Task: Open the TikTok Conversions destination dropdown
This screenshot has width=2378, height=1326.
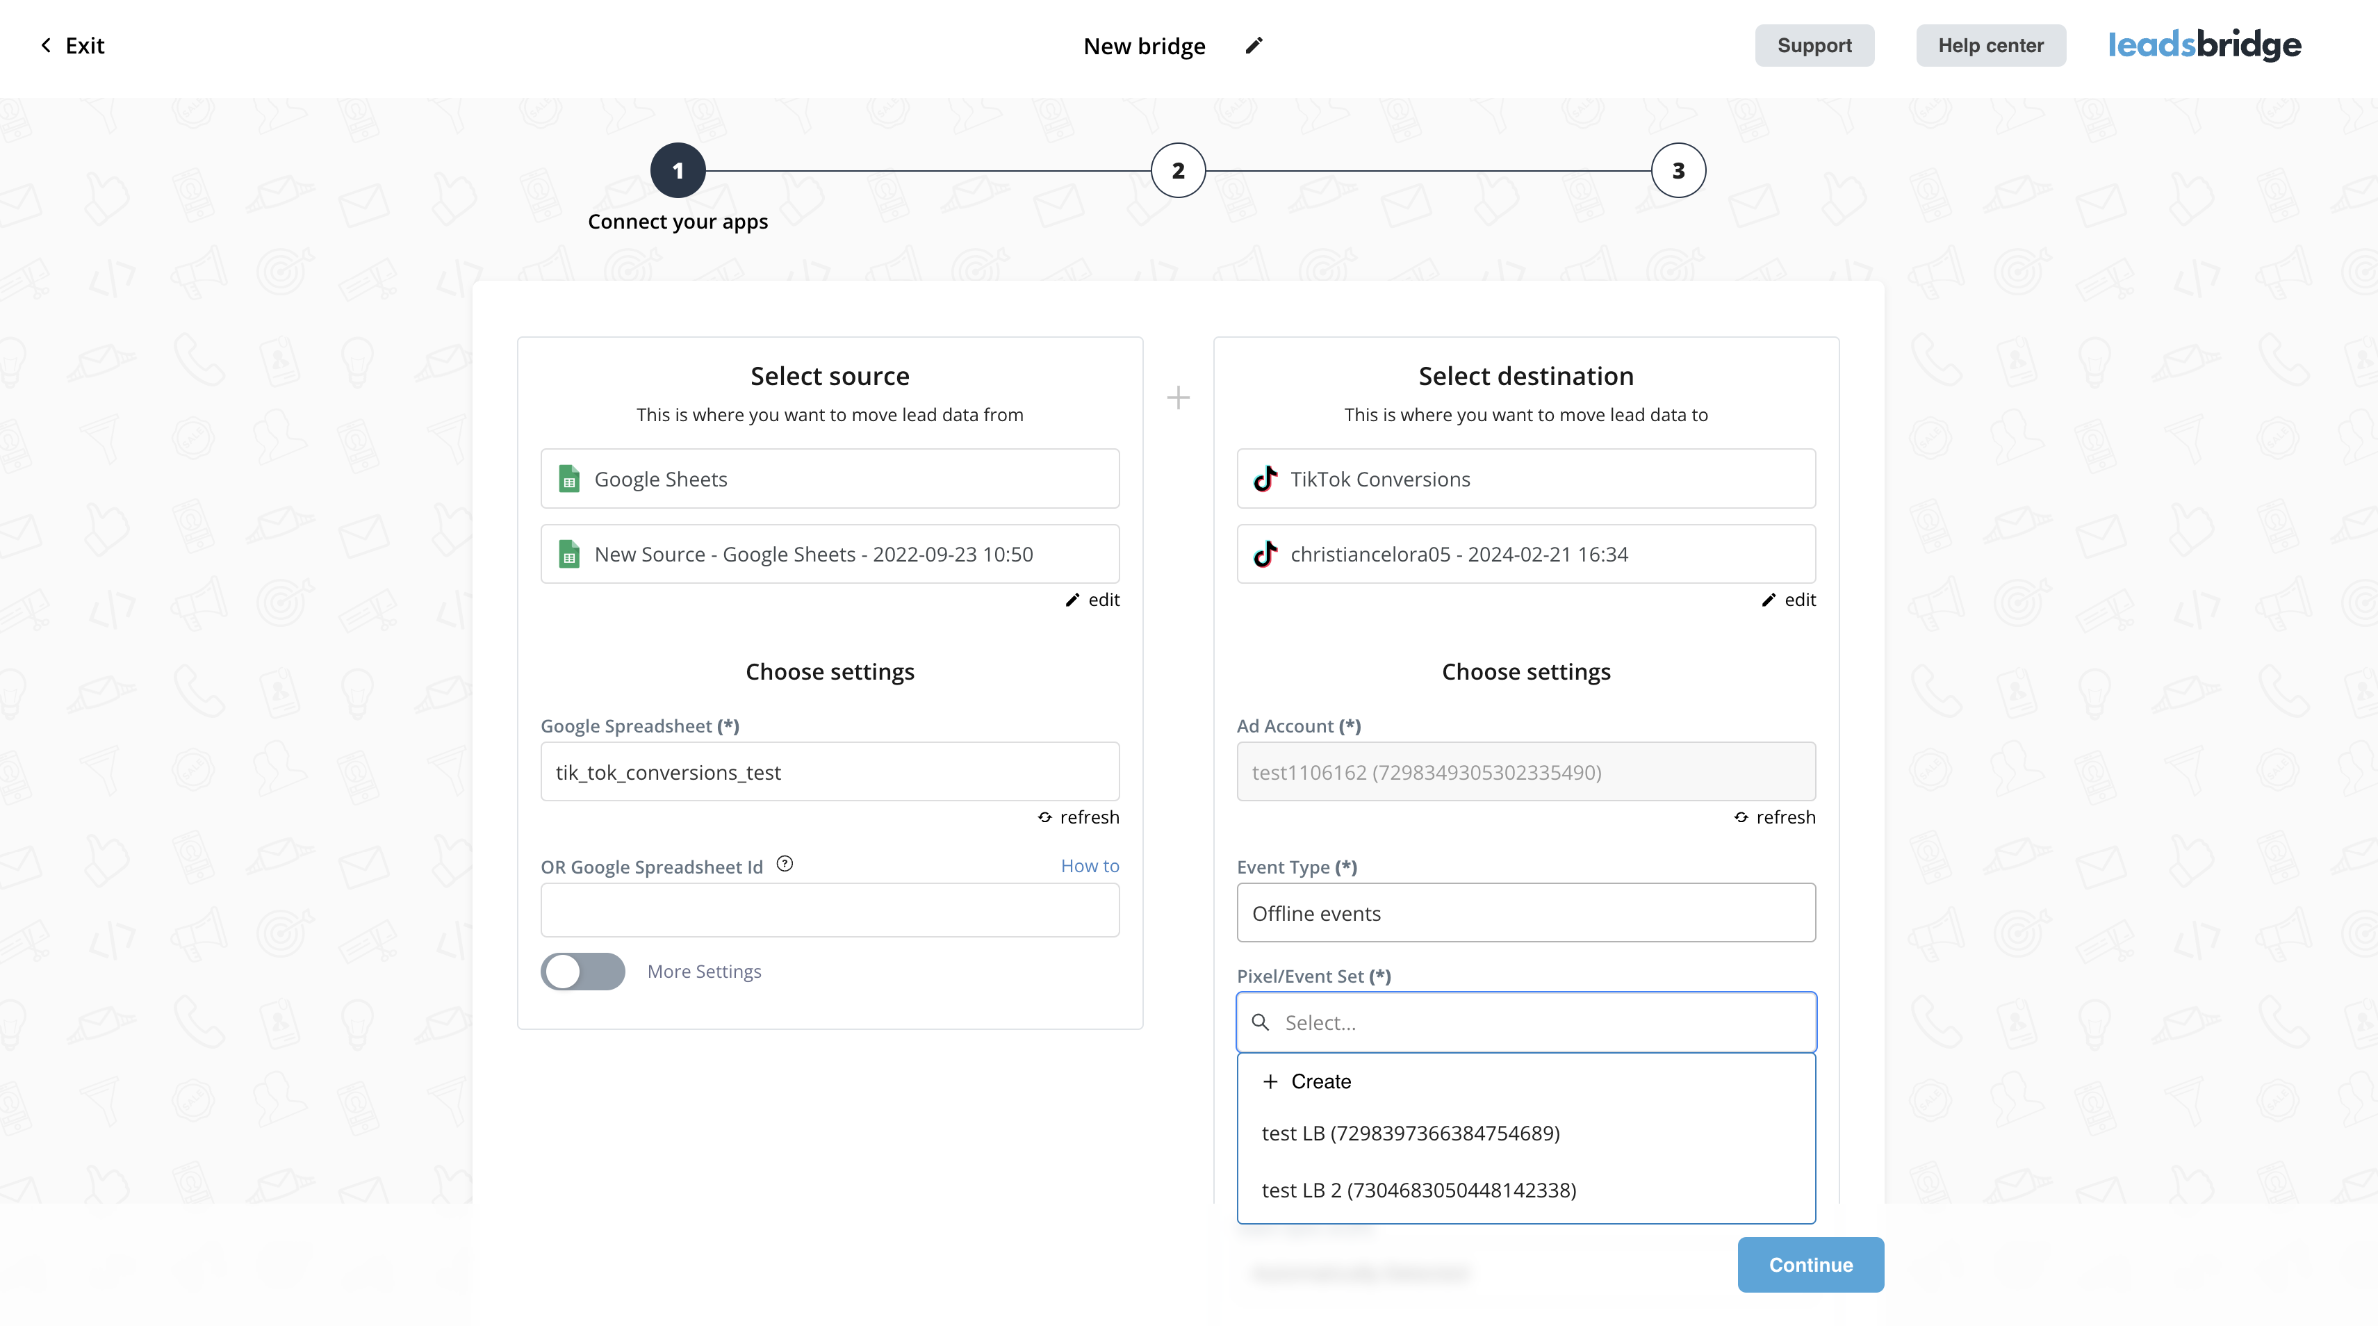Action: [x=1526, y=478]
